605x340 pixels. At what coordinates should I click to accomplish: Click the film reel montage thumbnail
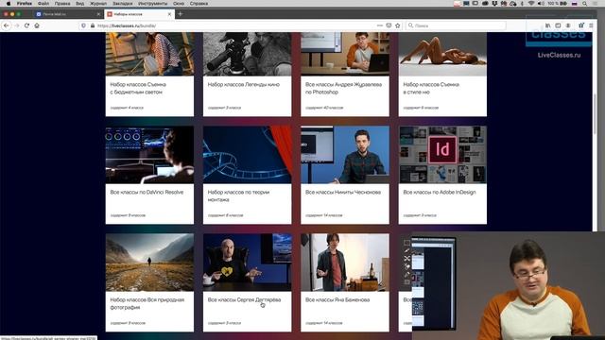248,155
